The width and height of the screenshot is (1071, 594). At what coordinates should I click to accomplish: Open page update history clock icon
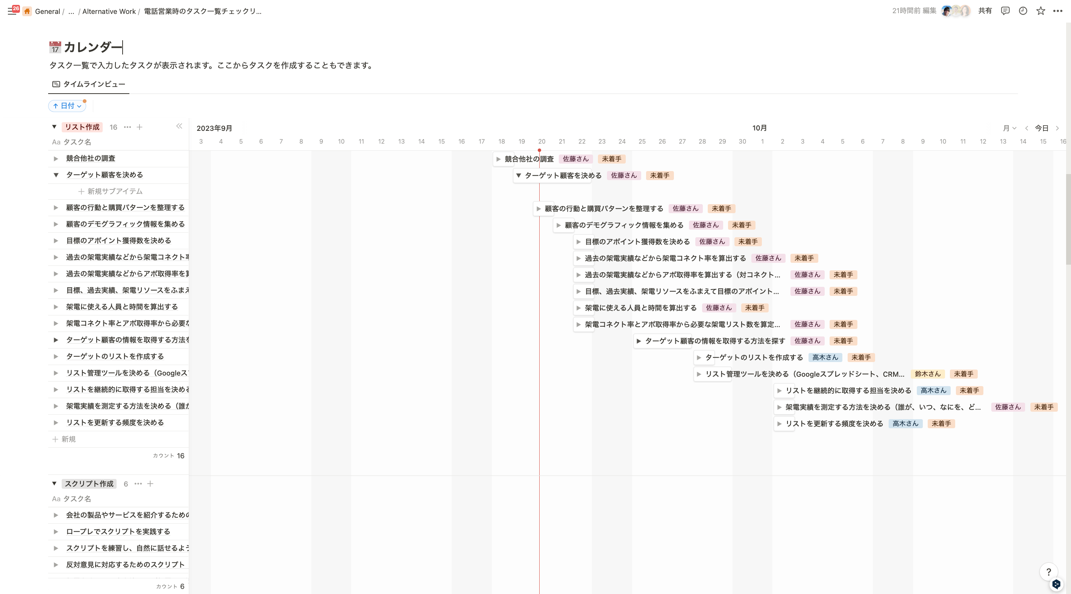click(x=1023, y=11)
